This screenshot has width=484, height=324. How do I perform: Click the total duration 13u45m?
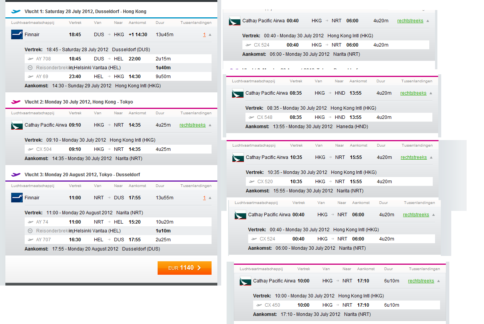click(x=165, y=35)
